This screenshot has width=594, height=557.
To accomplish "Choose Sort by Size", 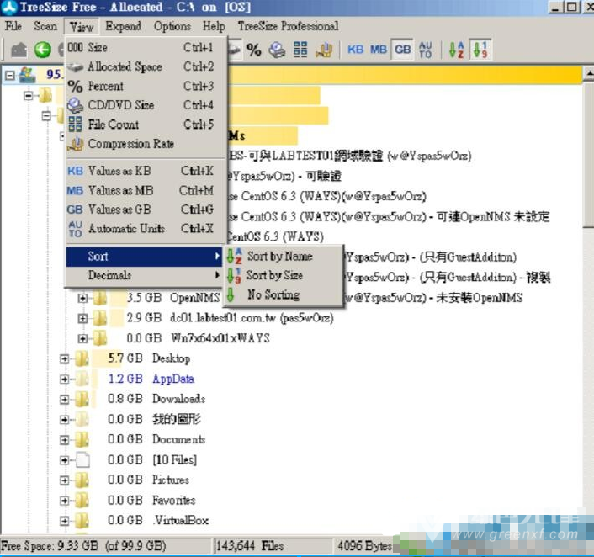I will (284, 275).
